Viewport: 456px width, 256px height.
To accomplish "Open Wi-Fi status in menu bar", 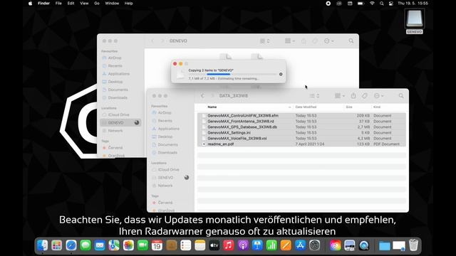I will [372, 4].
